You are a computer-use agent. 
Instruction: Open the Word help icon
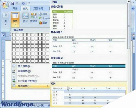pyautogui.click(x=133, y=8)
